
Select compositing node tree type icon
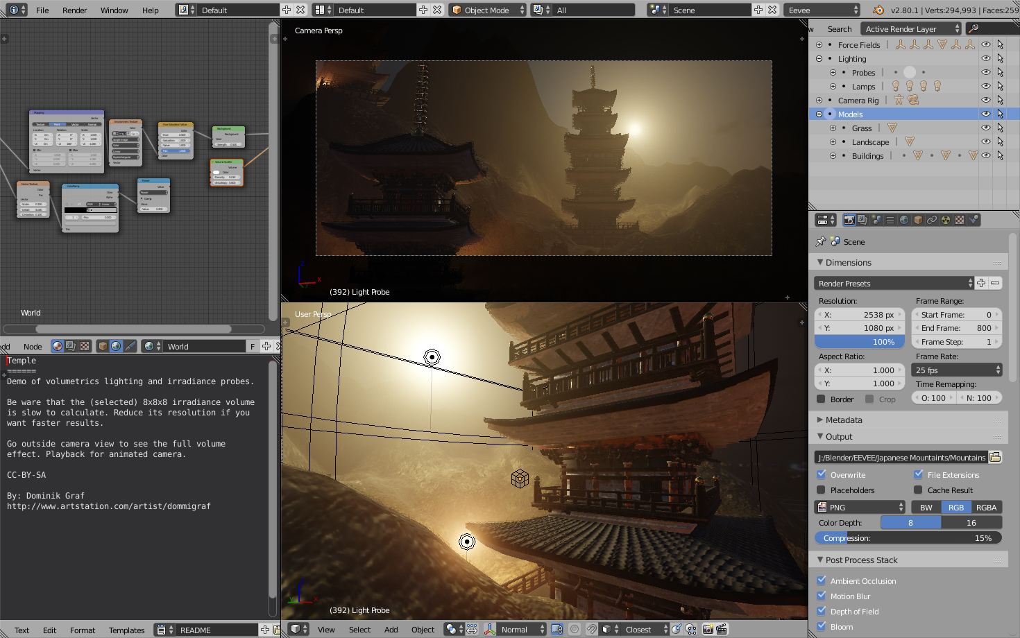pos(71,346)
